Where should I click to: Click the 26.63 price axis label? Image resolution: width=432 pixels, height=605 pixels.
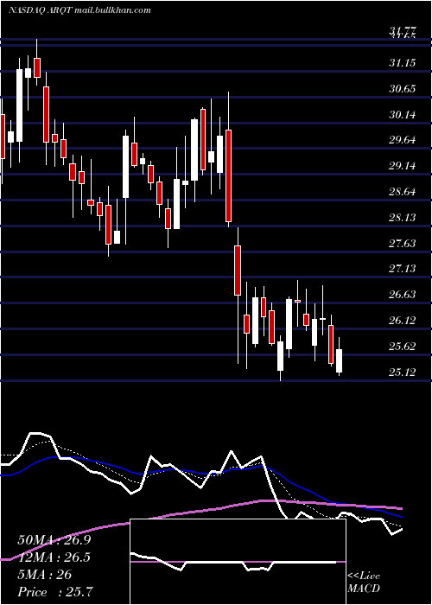pyautogui.click(x=403, y=295)
